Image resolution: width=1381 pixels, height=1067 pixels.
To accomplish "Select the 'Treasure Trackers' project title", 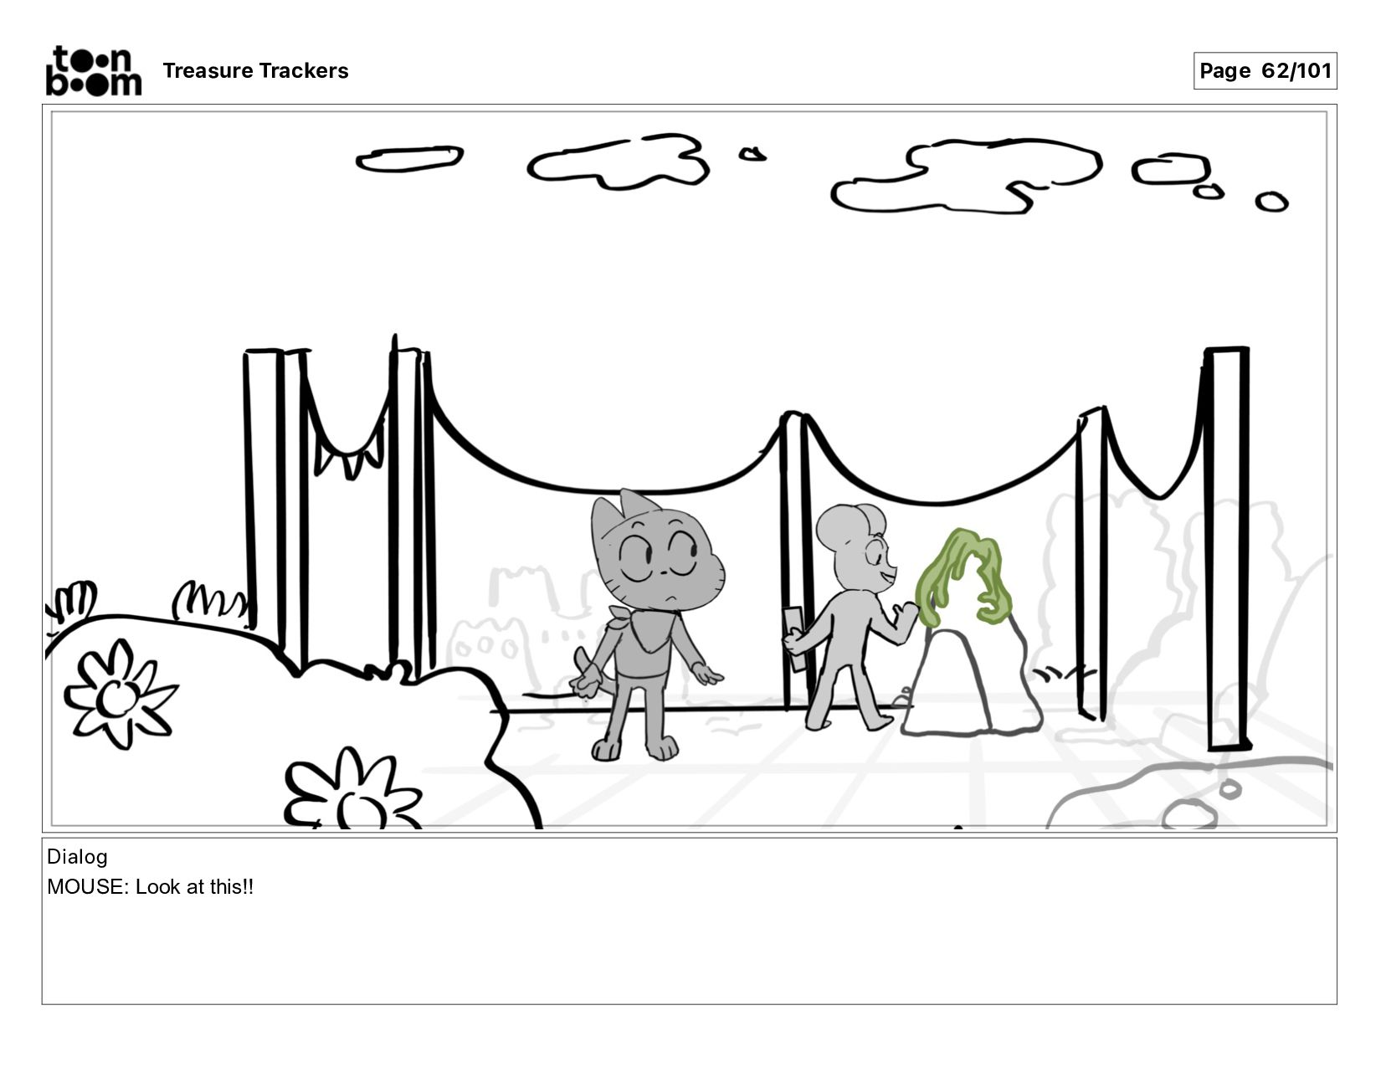I will coord(255,71).
